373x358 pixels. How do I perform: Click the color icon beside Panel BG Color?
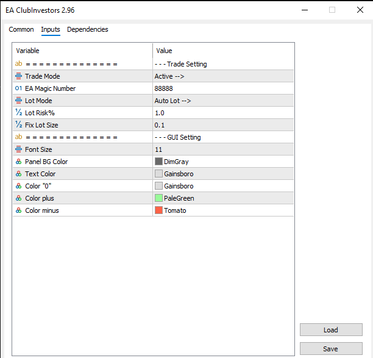click(x=18, y=162)
